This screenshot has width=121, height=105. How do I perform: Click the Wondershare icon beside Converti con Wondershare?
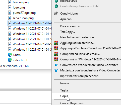pos(56,65)
